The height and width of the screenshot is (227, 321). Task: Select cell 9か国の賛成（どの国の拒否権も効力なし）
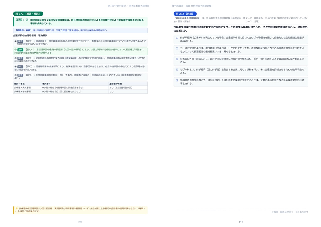tap(75, 92)
